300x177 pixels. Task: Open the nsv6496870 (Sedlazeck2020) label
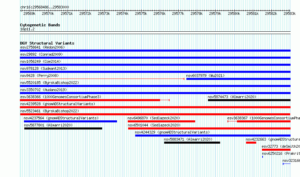coord(154,118)
